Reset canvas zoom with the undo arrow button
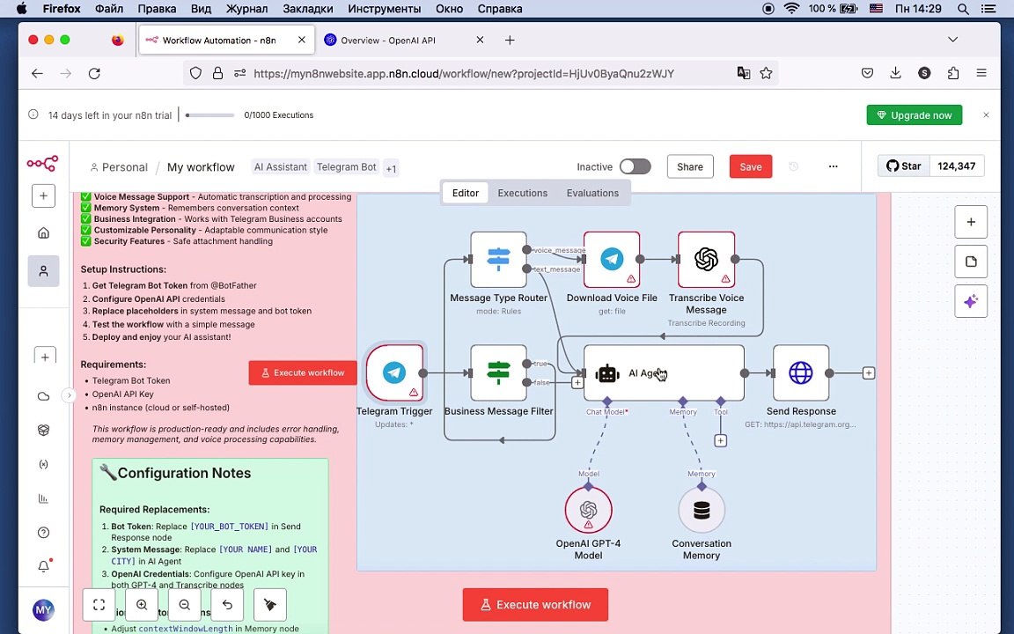This screenshot has height=634, width=1014. (x=227, y=605)
